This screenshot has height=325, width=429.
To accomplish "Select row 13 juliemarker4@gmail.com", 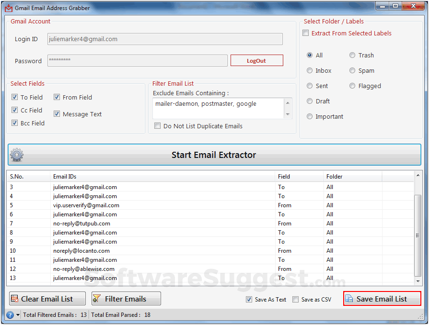I will (x=210, y=278).
